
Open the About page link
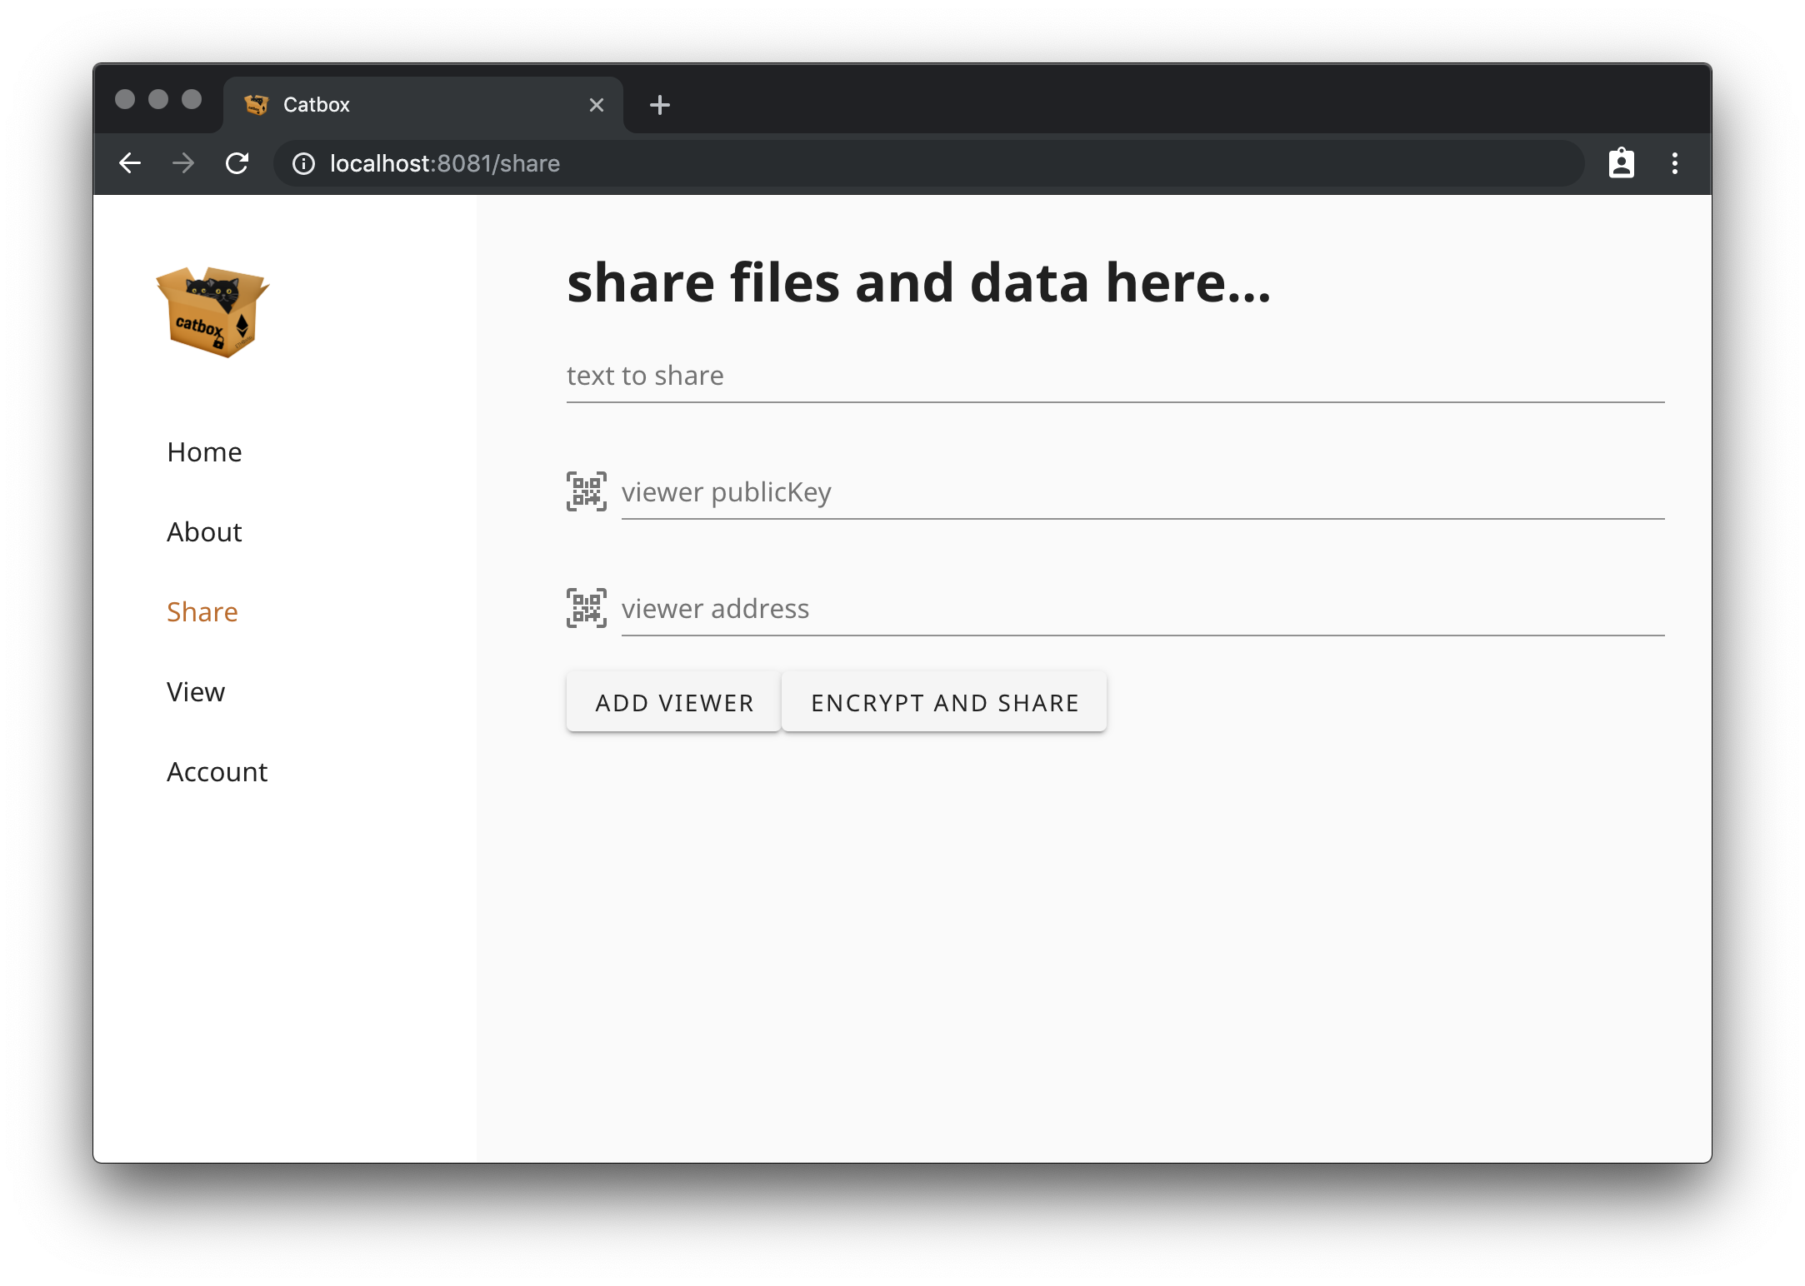point(204,532)
